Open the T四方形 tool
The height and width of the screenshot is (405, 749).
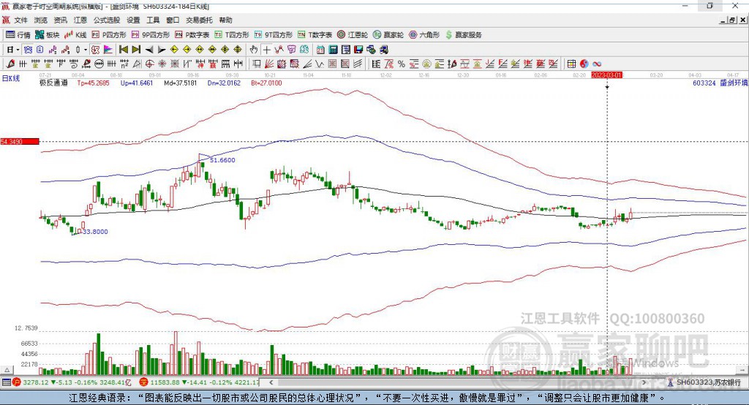point(232,34)
